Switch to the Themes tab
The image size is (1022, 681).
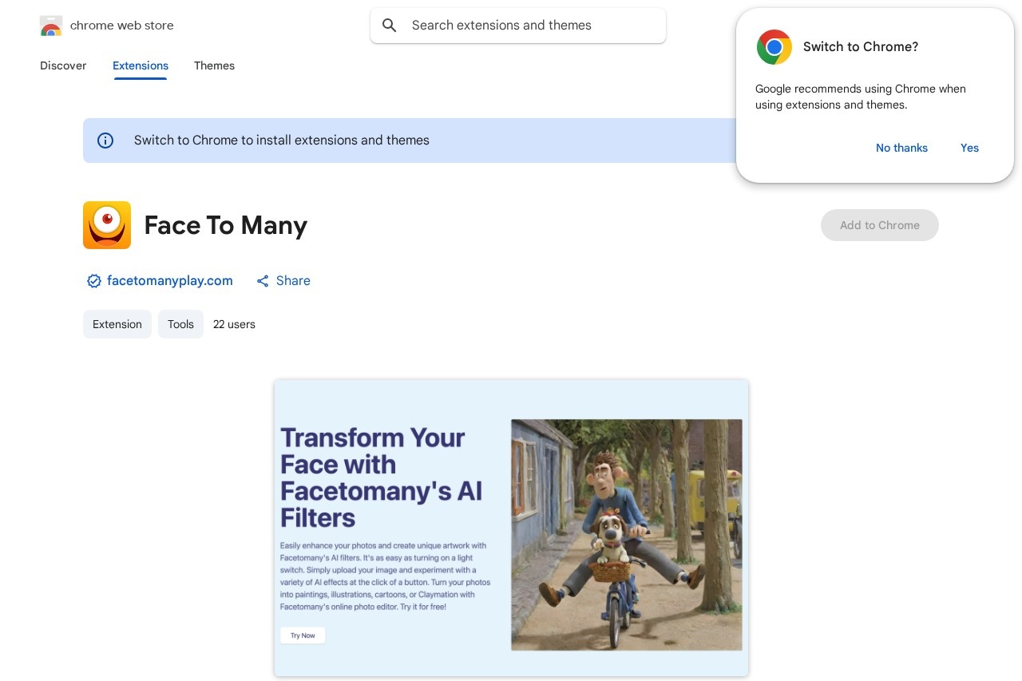click(214, 65)
